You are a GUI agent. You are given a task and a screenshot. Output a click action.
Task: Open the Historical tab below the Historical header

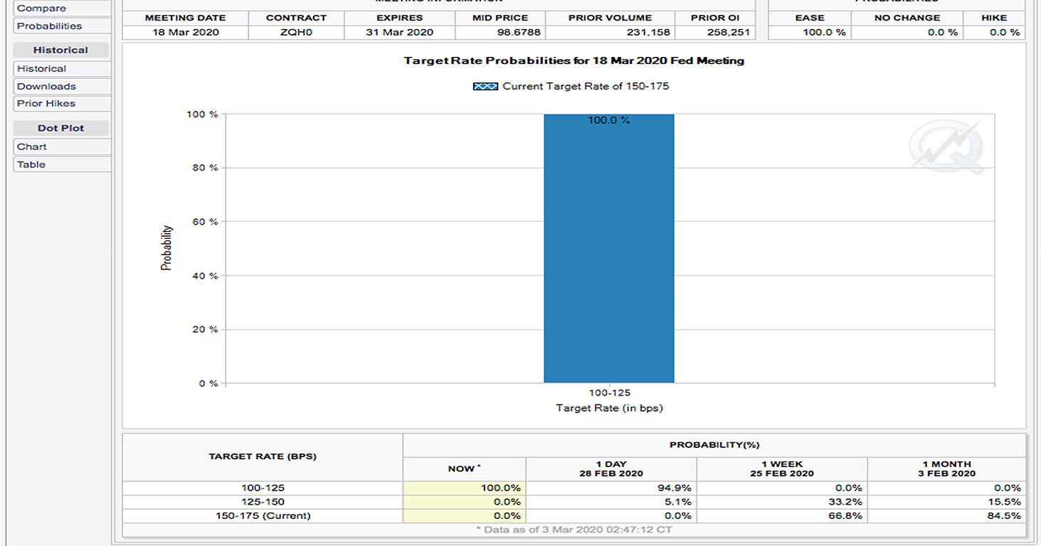pos(63,69)
